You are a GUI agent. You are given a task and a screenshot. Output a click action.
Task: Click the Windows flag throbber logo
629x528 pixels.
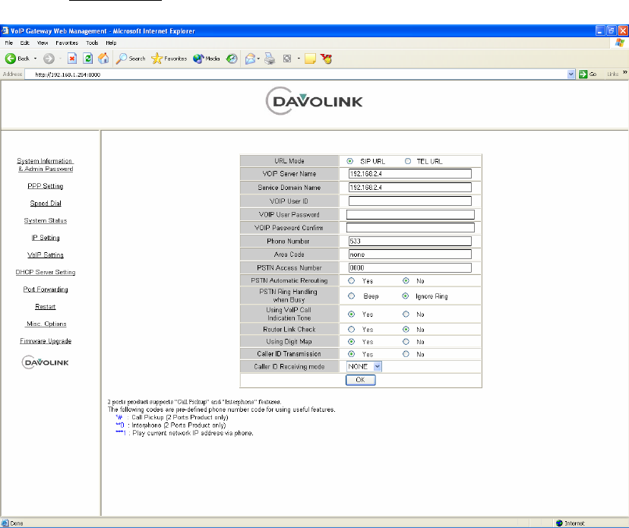coord(620,43)
